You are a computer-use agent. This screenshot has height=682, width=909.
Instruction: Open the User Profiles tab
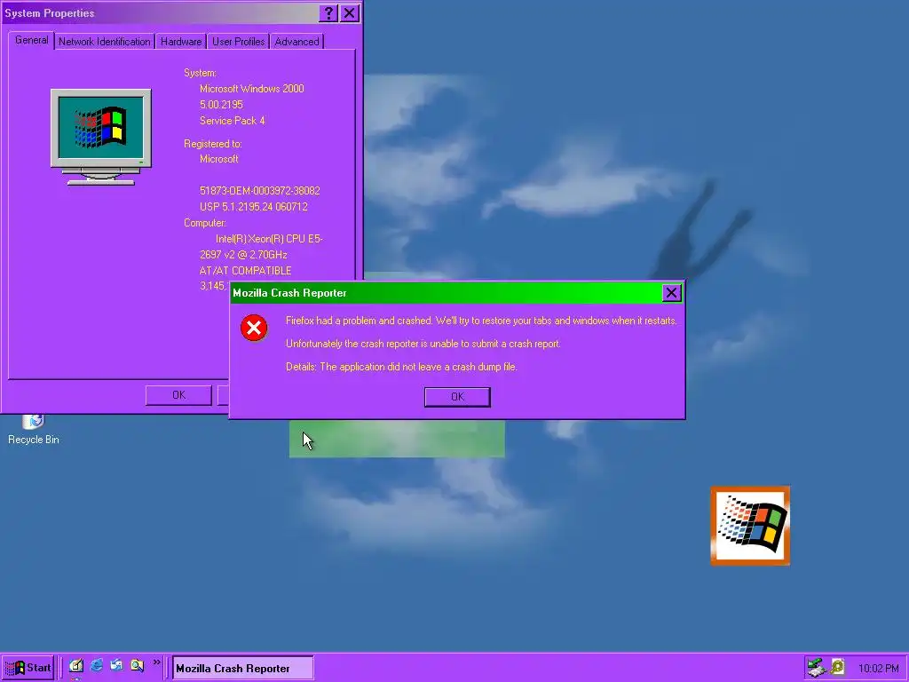(x=238, y=42)
